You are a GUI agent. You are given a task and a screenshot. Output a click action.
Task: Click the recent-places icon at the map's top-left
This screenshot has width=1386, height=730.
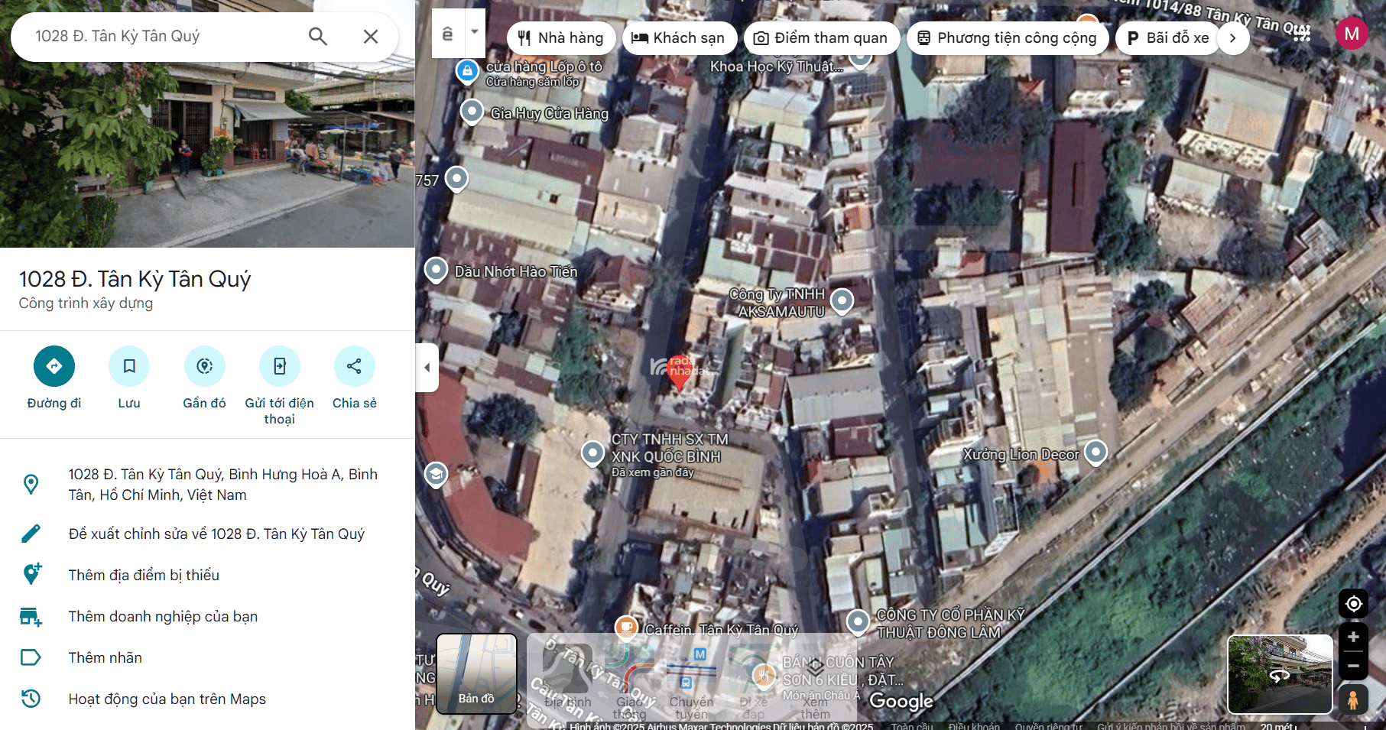tap(448, 34)
